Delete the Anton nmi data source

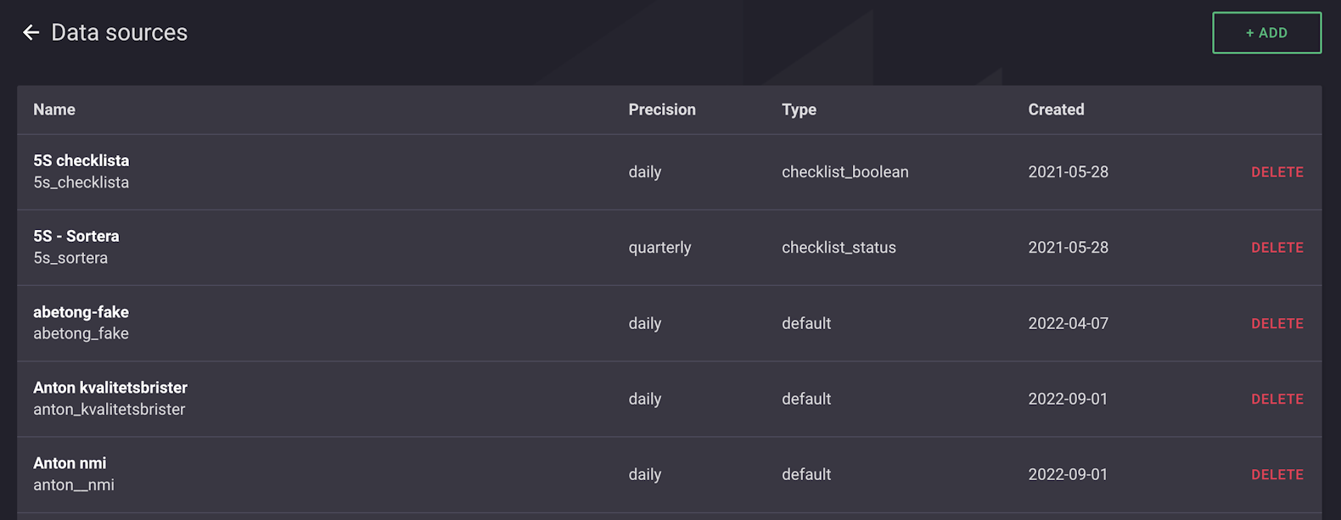click(x=1277, y=474)
